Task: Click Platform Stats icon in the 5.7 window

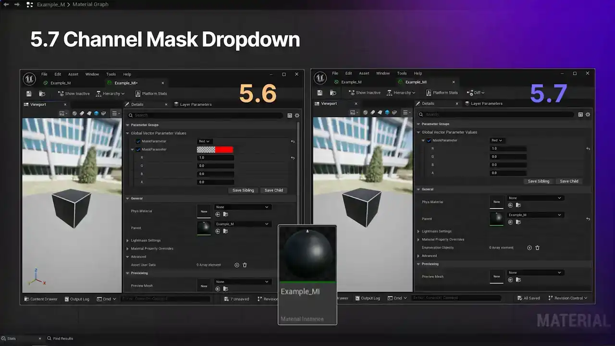Action: pos(429,93)
